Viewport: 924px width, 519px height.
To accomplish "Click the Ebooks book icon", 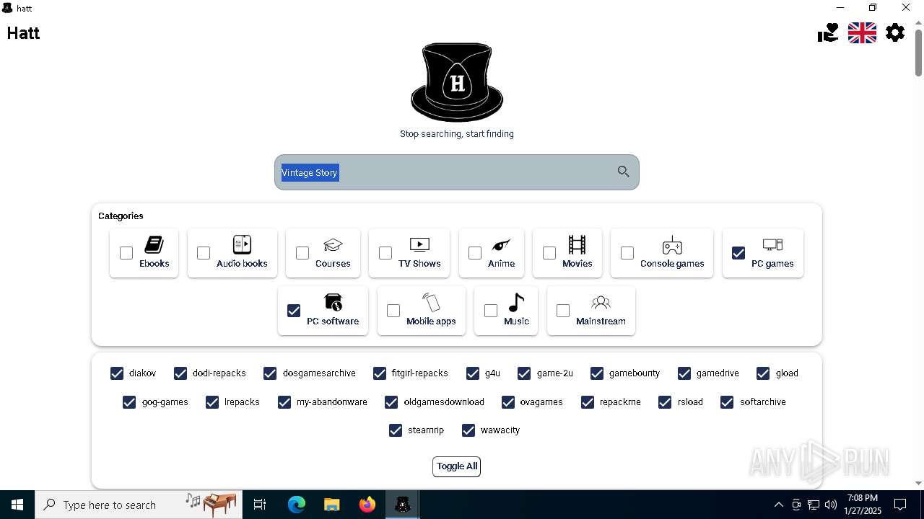I will (x=154, y=244).
